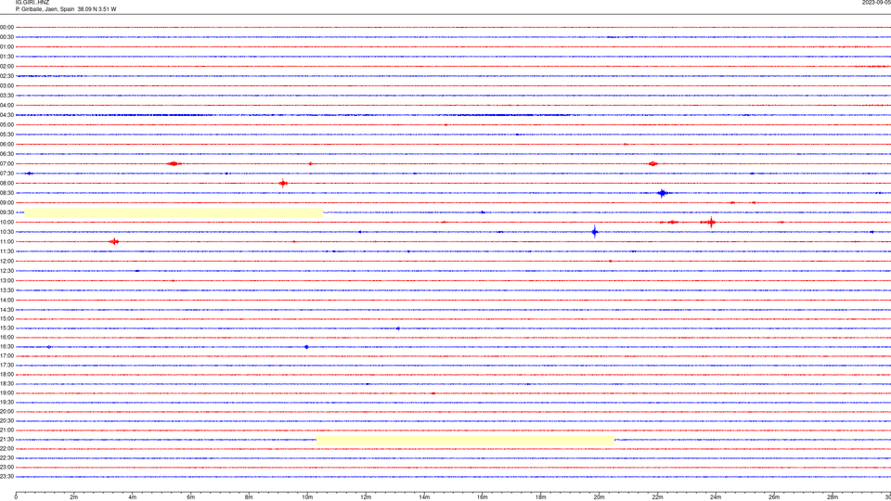Pick the 12m axis tick label
The image size is (891, 501).
click(x=366, y=497)
